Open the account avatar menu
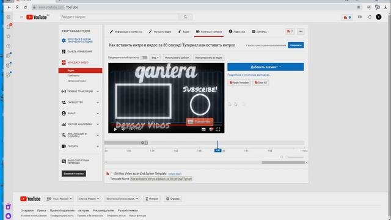Screen dimensions: 391x220 (x=379, y=17)
